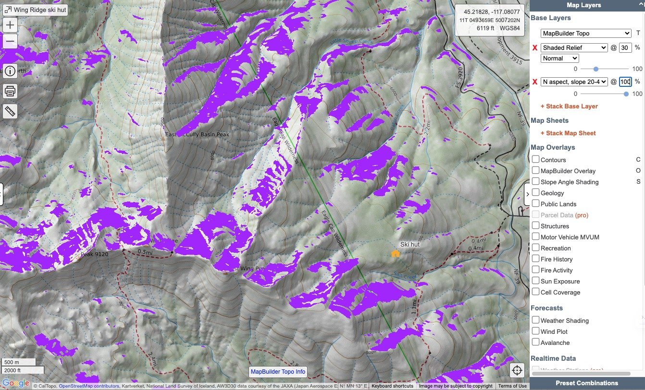Viewport: 645px width, 390px height.
Task: Check the Fire Activity overlay
Action: click(535, 270)
